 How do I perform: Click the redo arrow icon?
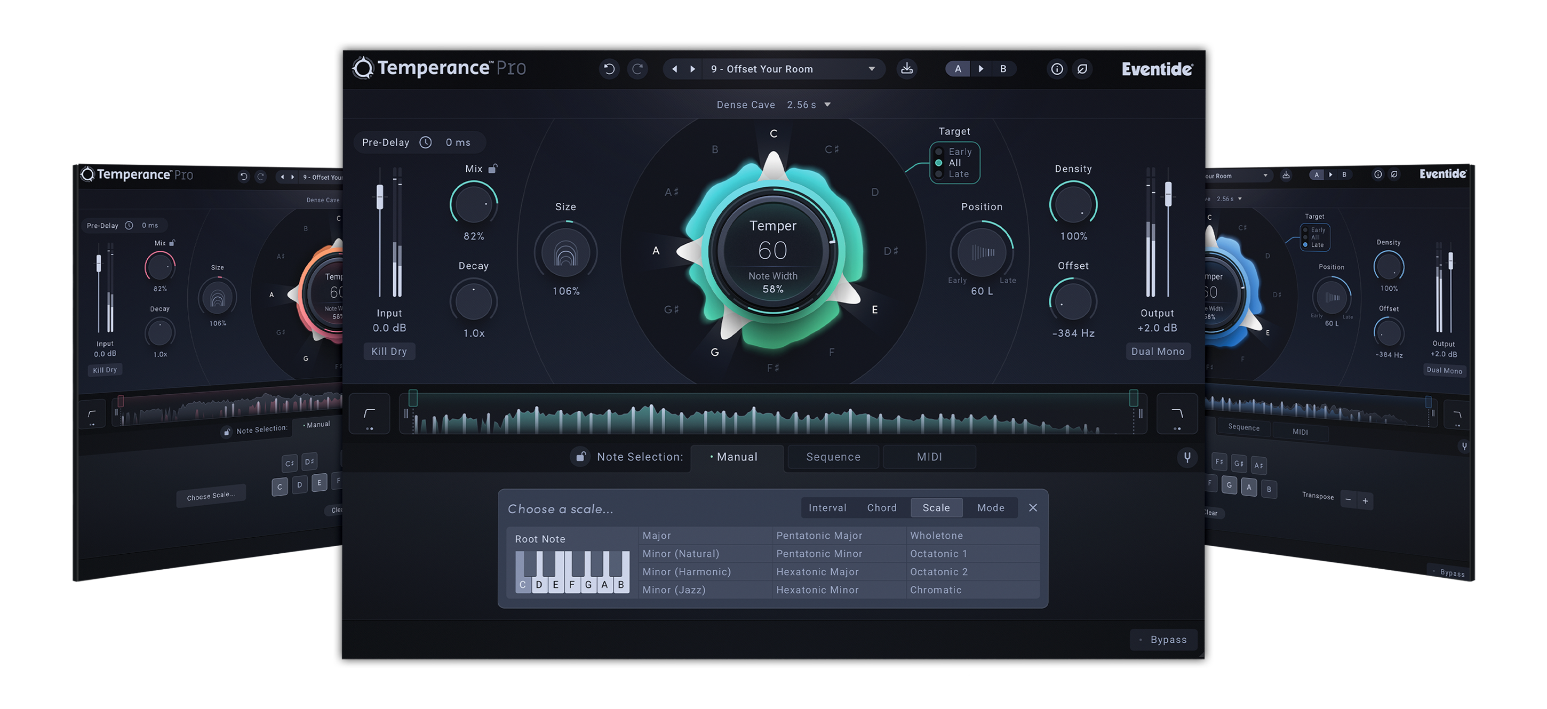point(637,69)
